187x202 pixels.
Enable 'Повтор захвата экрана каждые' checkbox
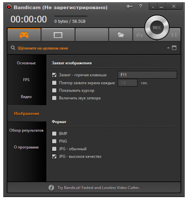click(54, 83)
